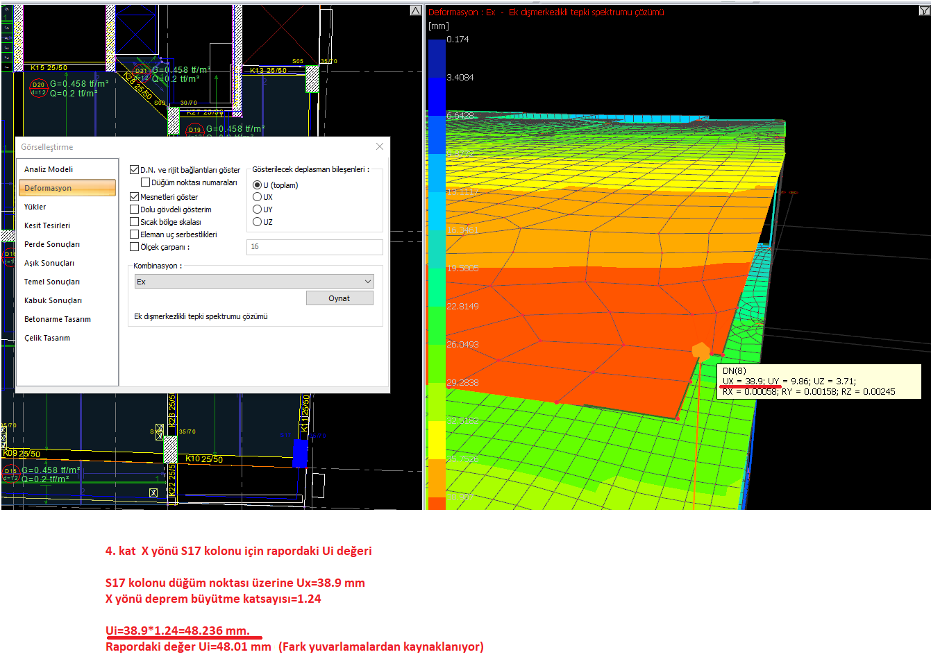Click the triangle icon atop deformation view
Screen dimensions: 931x659
[x=924, y=10]
